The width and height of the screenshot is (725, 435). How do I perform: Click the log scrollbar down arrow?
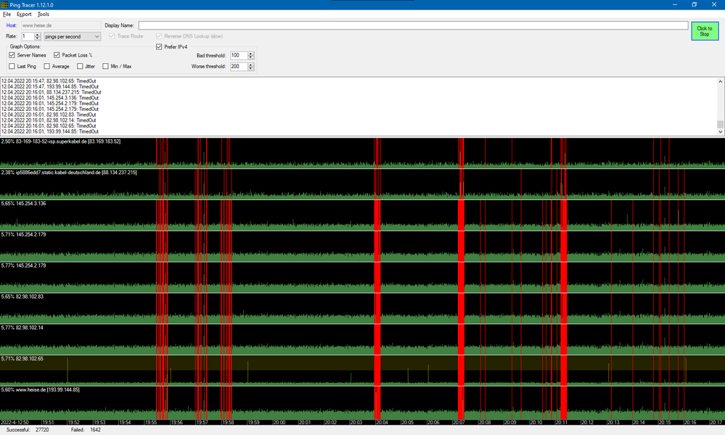pyautogui.click(x=721, y=132)
